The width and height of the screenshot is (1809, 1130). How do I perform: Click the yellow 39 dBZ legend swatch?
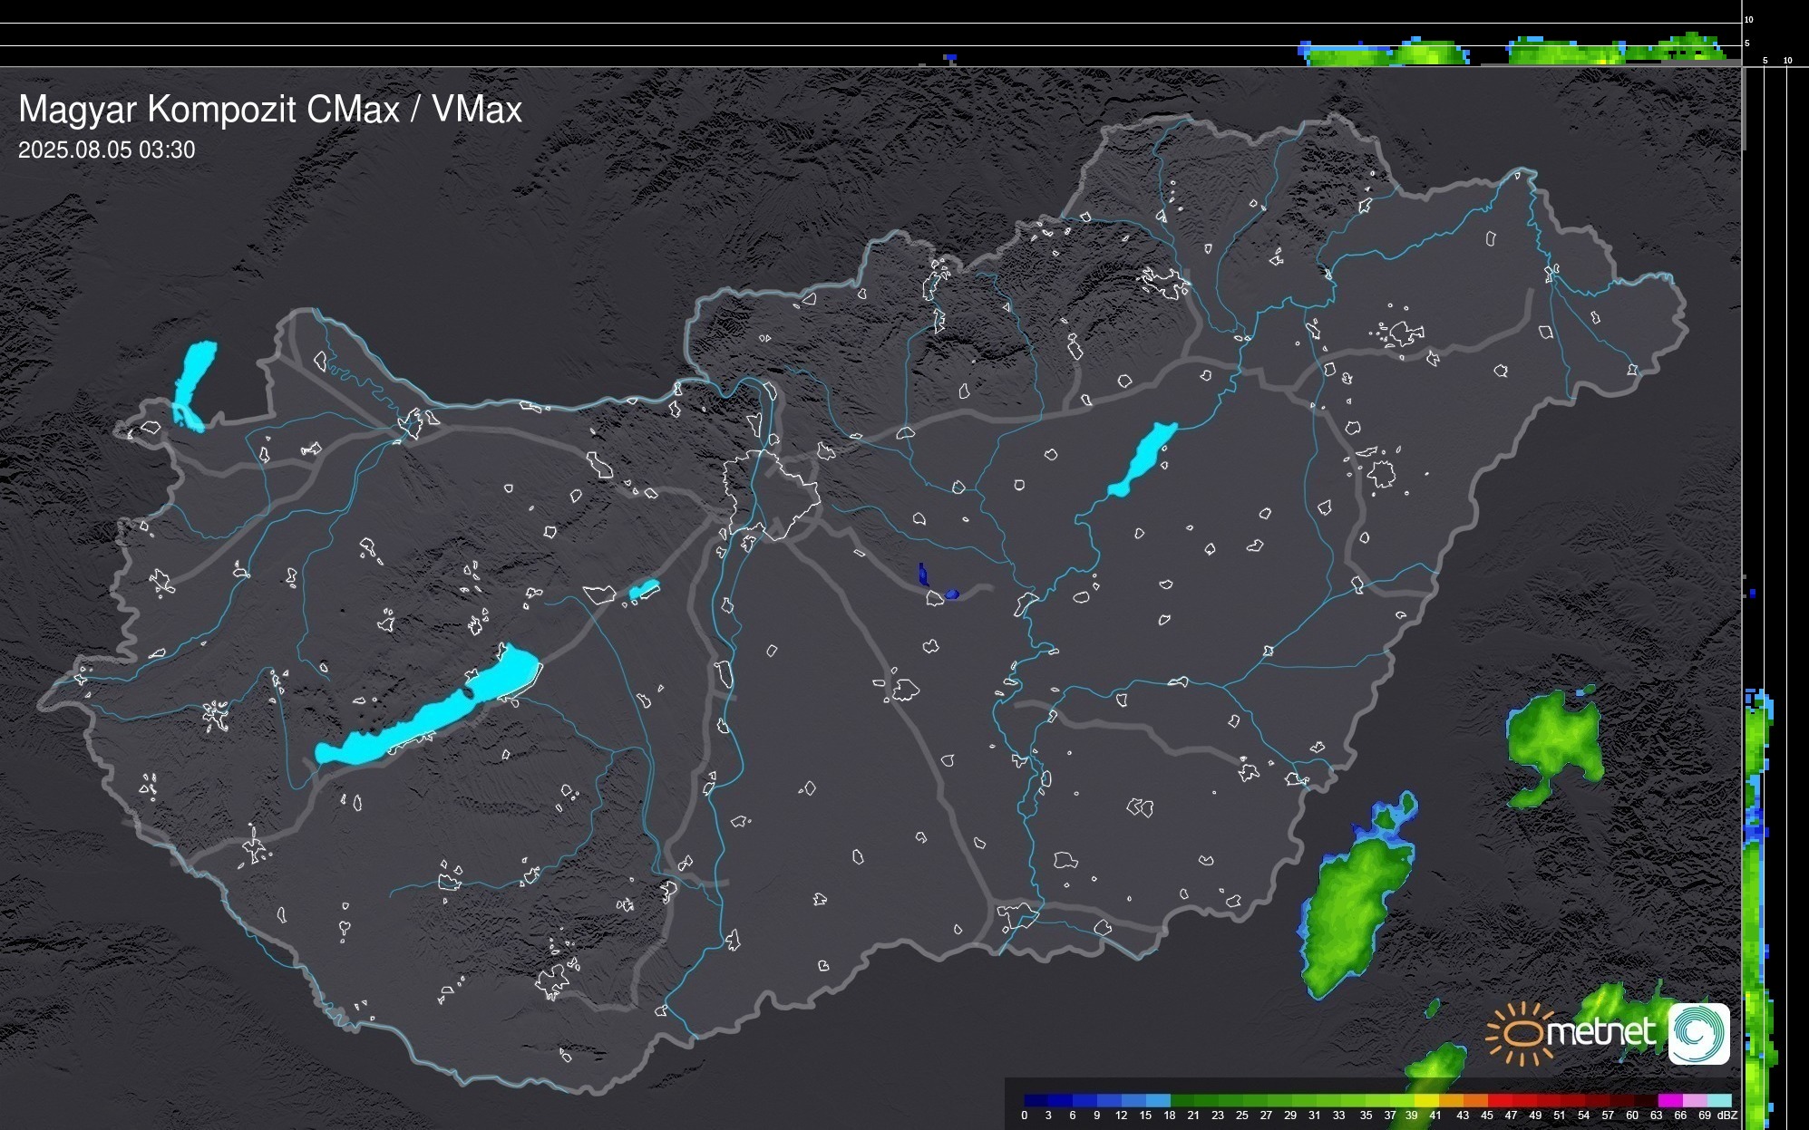1425,1100
